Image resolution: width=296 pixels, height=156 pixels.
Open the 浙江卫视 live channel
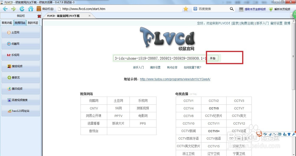pos(188,154)
